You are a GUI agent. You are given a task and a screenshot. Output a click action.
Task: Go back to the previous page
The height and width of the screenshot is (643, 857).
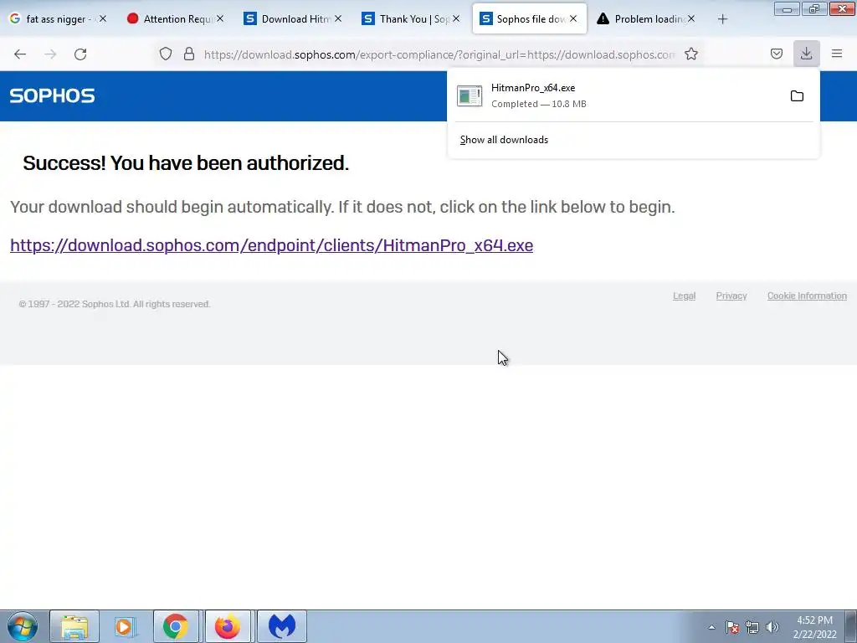(x=20, y=54)
